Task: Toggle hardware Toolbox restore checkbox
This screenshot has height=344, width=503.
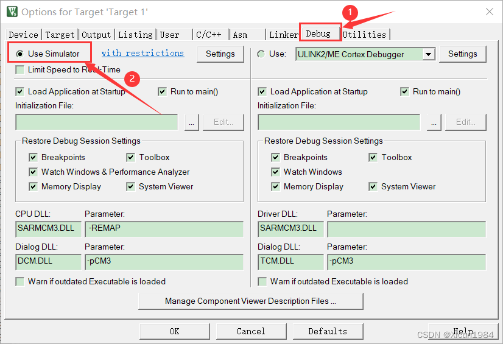Action: click(x=373, y=158)
